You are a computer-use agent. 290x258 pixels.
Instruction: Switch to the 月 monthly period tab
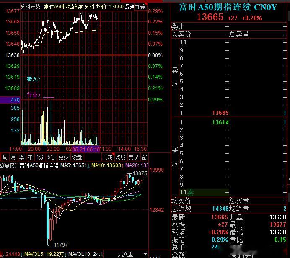coord(13,157)
